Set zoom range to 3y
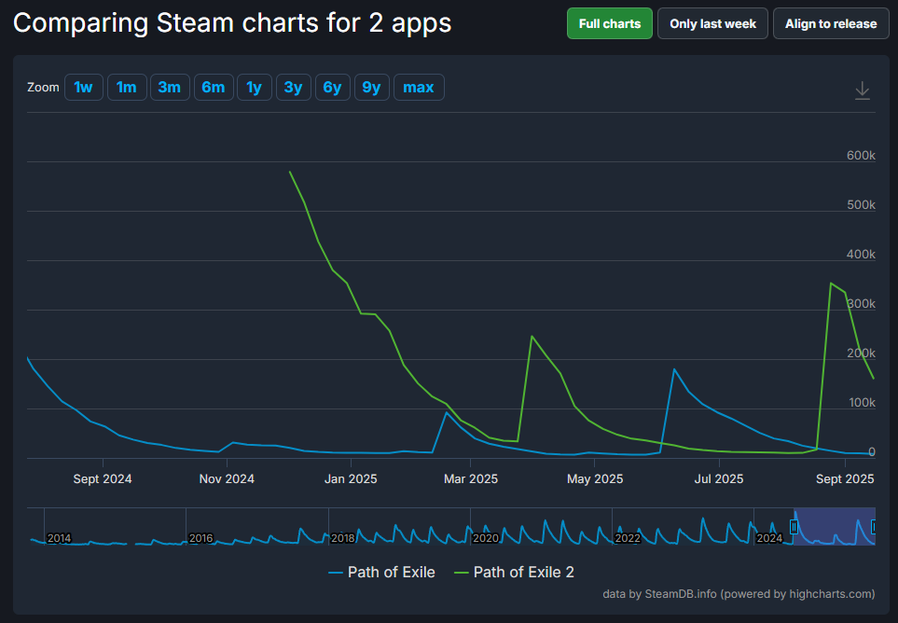Viewport: 898px width, 623px height. pyautogui.click(x=293, y=87)
